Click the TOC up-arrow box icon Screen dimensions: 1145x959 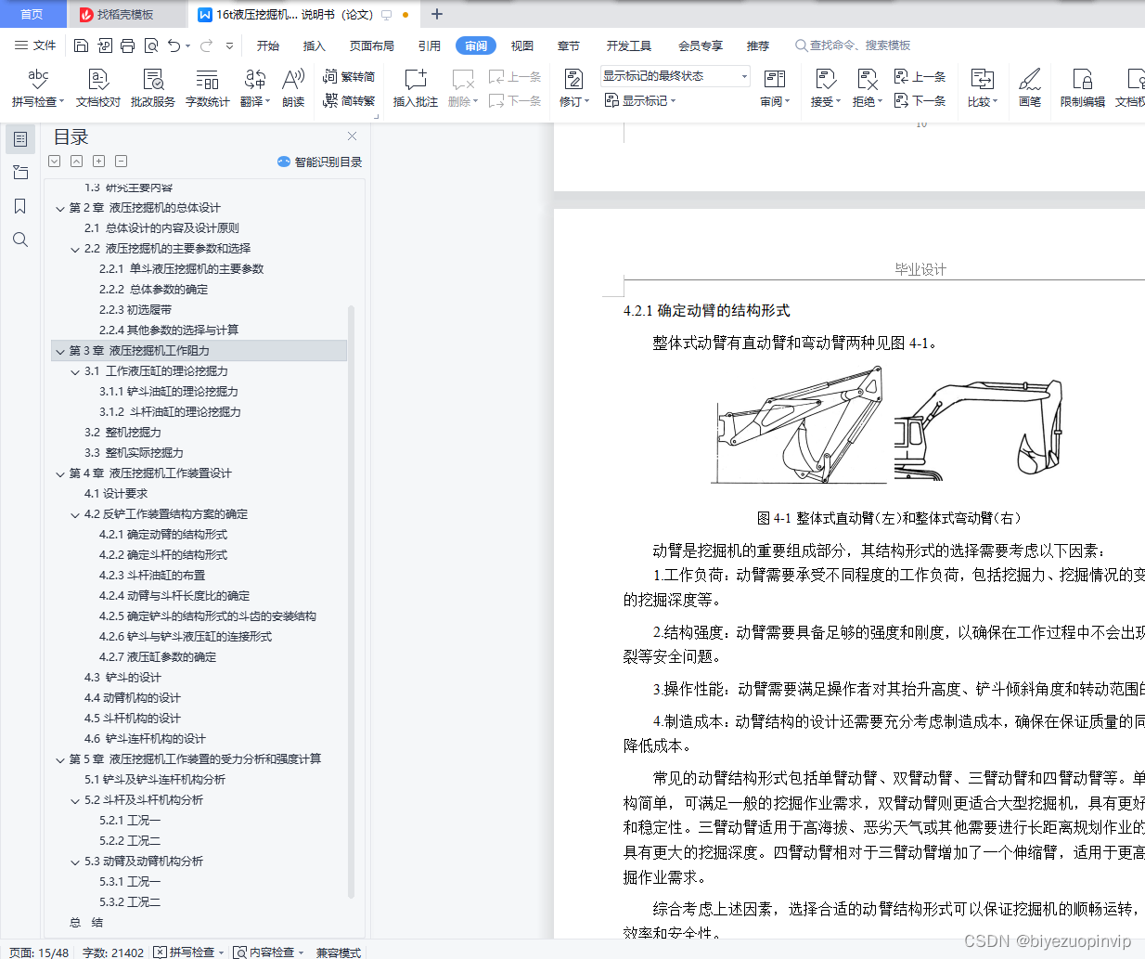tap(76, 162)
